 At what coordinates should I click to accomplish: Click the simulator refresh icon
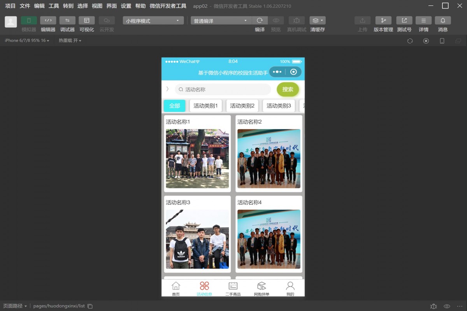pyautogui.click(x=410, y=41)
